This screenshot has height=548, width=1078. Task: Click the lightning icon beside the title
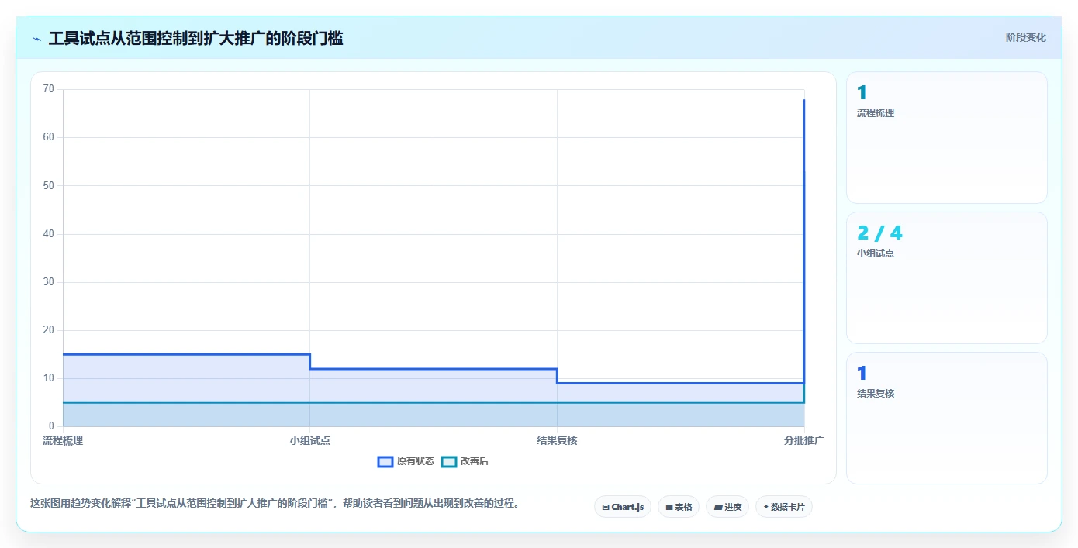pyautogui.click(x=37, y=38)
